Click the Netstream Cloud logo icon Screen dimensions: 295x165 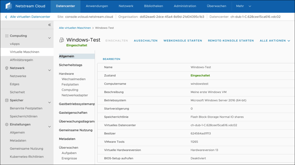[9, 6]
